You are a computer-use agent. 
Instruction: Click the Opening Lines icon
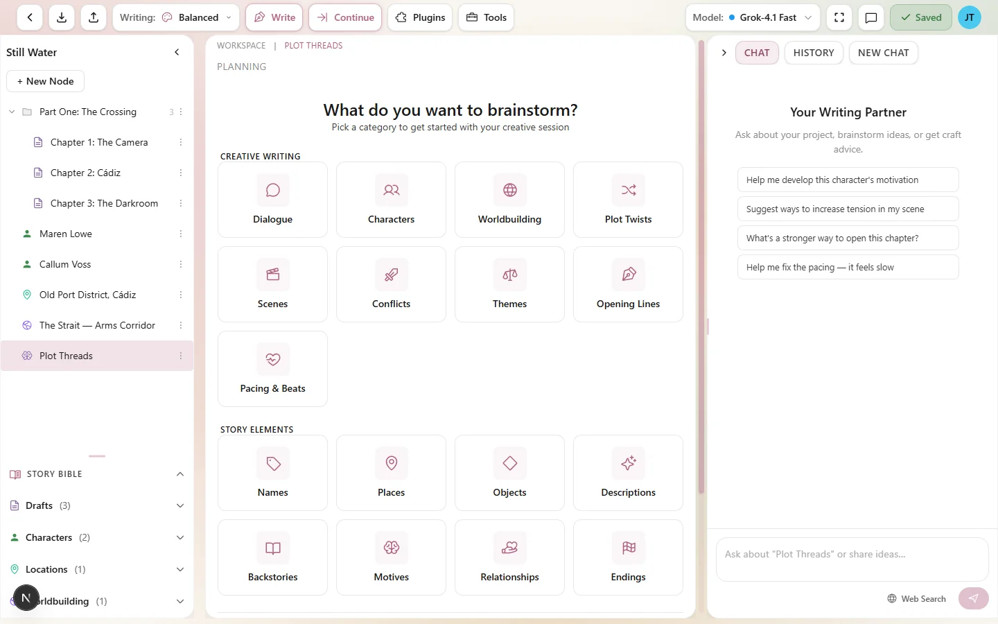click(628, 275)
